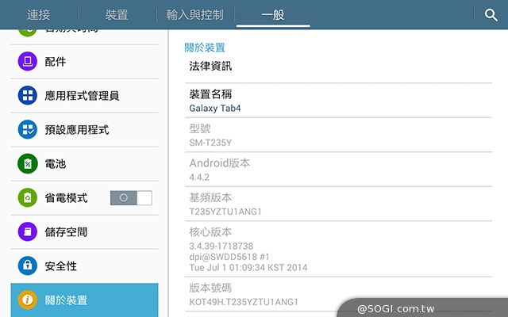
Task: Open 預設應用程式 settings
Action: pyautogui.click(x=85, y=129)
